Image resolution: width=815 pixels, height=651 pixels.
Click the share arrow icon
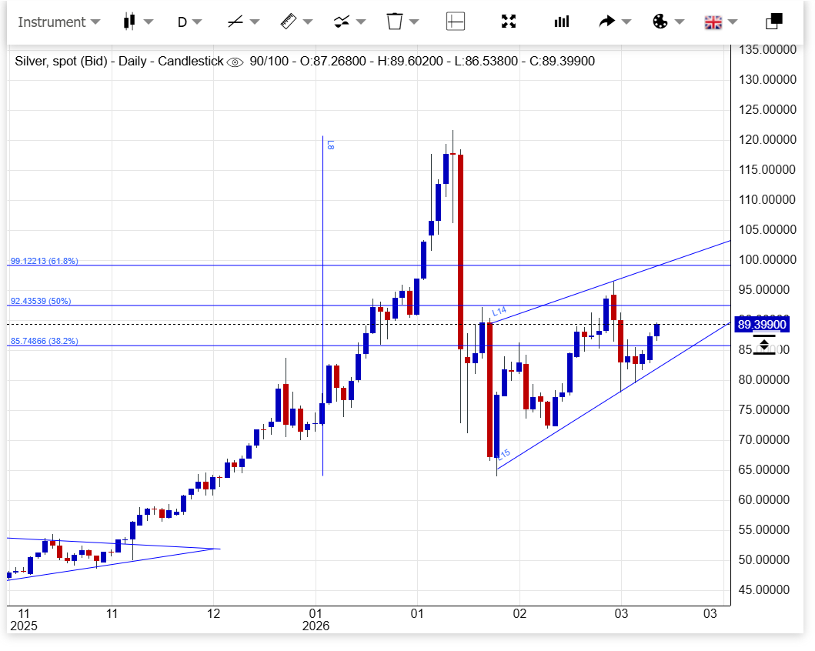click(607, 22)
